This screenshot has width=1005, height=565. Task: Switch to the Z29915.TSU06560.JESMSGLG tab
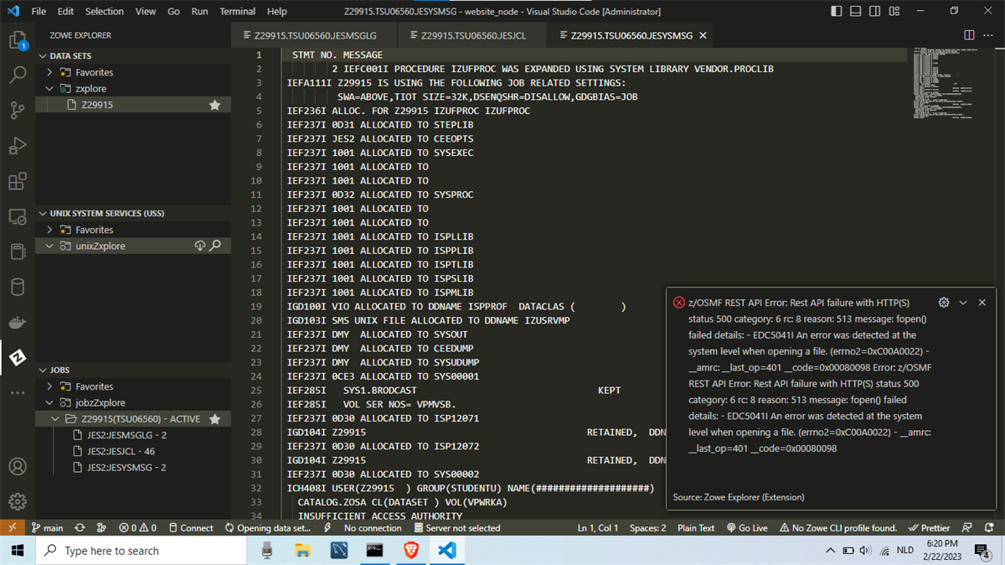[x=314, y=35]
